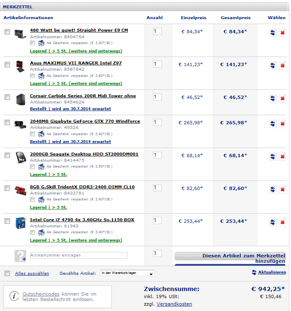Open be quiet! power supply thumbnail
Viewport: 291px width, 311px height.
(x=20, y=34)
